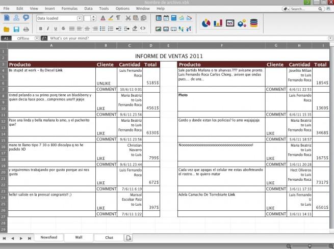Viewport: 334px width, 249px height.
Task: Click the pie chart icon
Action: (x=207, y=23)
